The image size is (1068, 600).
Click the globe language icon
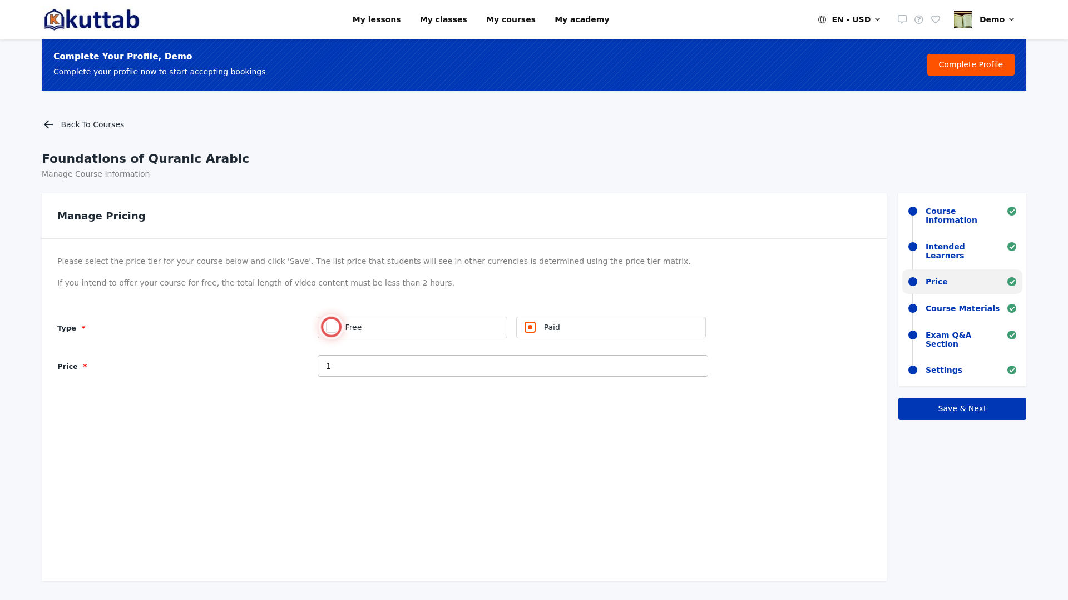[822, 19]
